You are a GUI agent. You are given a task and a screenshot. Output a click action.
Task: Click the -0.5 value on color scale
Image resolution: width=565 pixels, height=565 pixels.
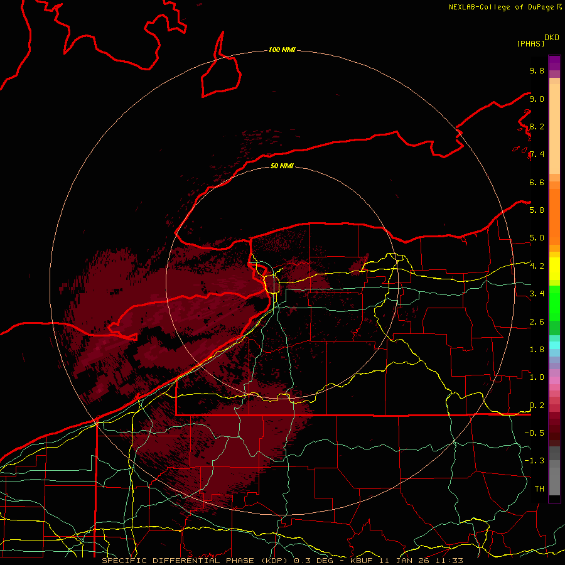534,433
